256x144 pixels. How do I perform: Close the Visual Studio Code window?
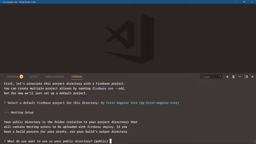coord(252,2)
